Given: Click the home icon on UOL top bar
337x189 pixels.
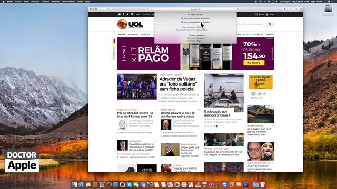Looking at the screenshot, I should pos(120,14).
